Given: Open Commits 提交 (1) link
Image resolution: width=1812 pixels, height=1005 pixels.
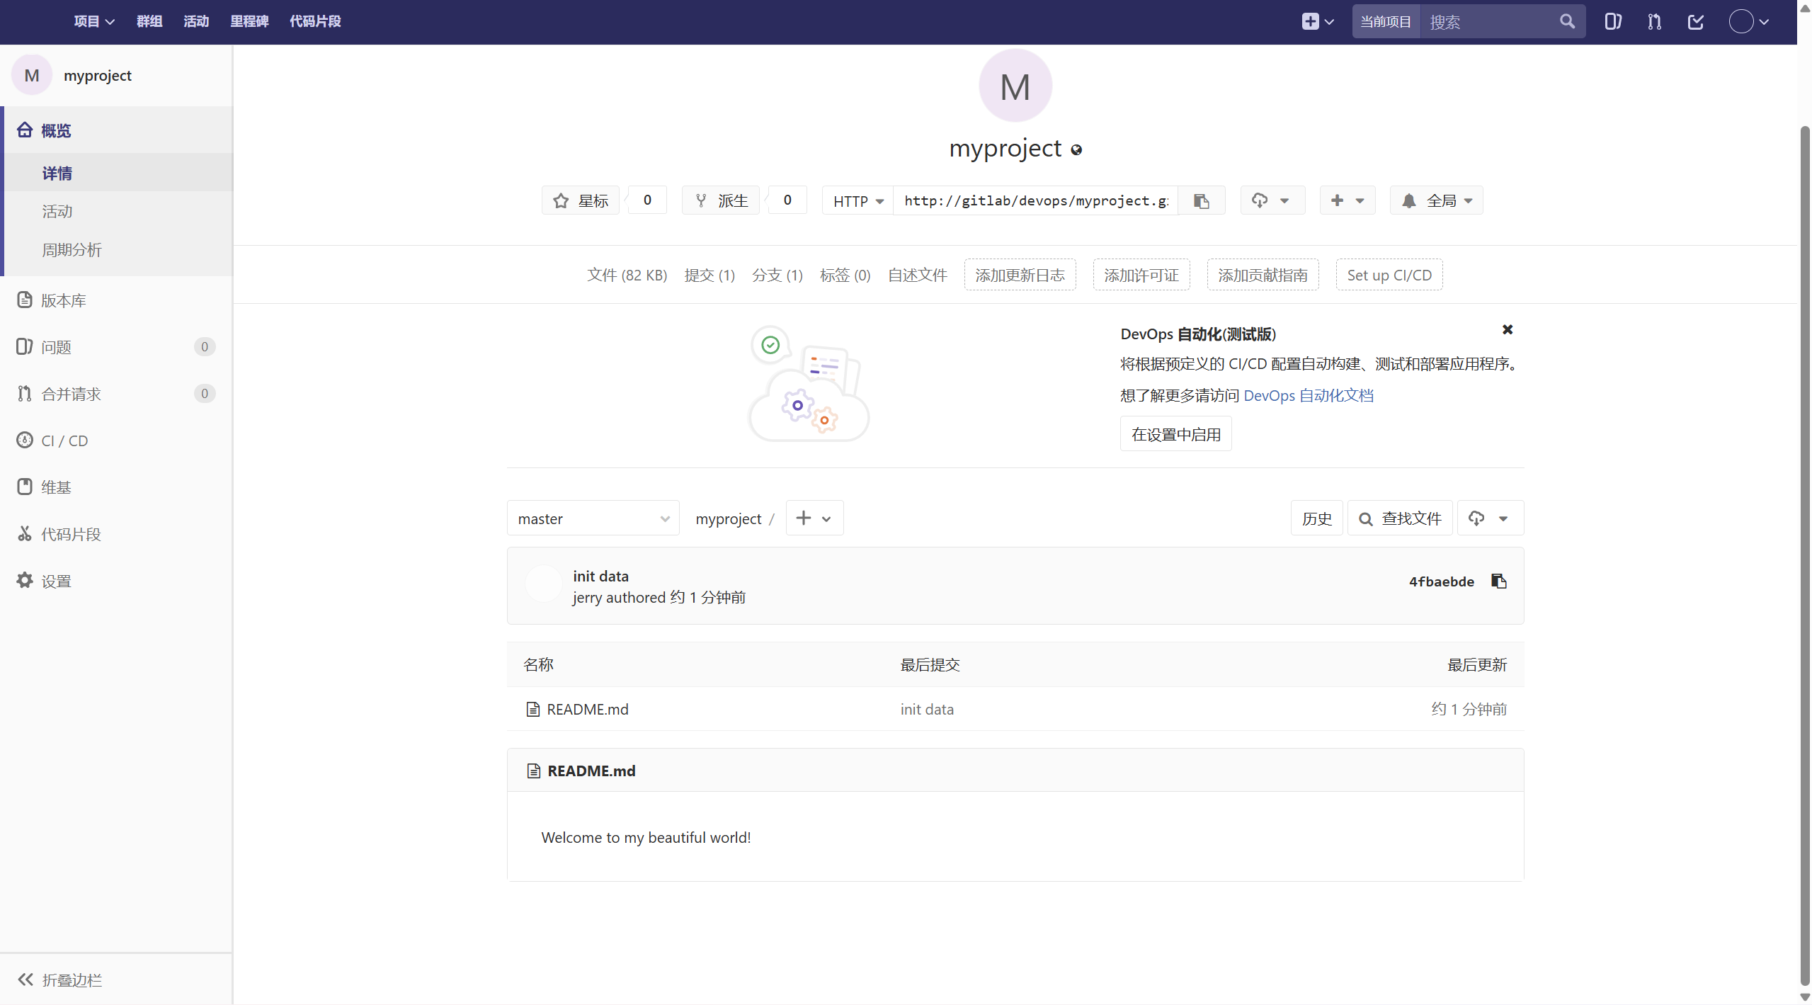Looking at the screenshot, I should point(710,275).
